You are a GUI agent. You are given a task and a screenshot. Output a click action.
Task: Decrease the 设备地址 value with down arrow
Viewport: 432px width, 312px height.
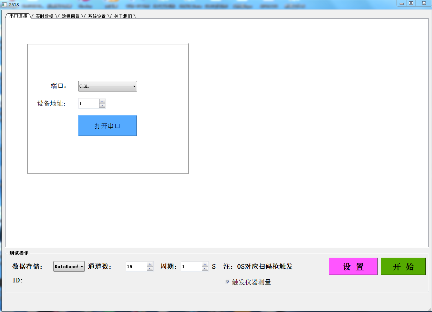click(x=102, y=106)
